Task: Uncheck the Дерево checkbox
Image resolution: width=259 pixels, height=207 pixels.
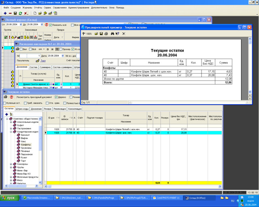Action: [57, 97]
